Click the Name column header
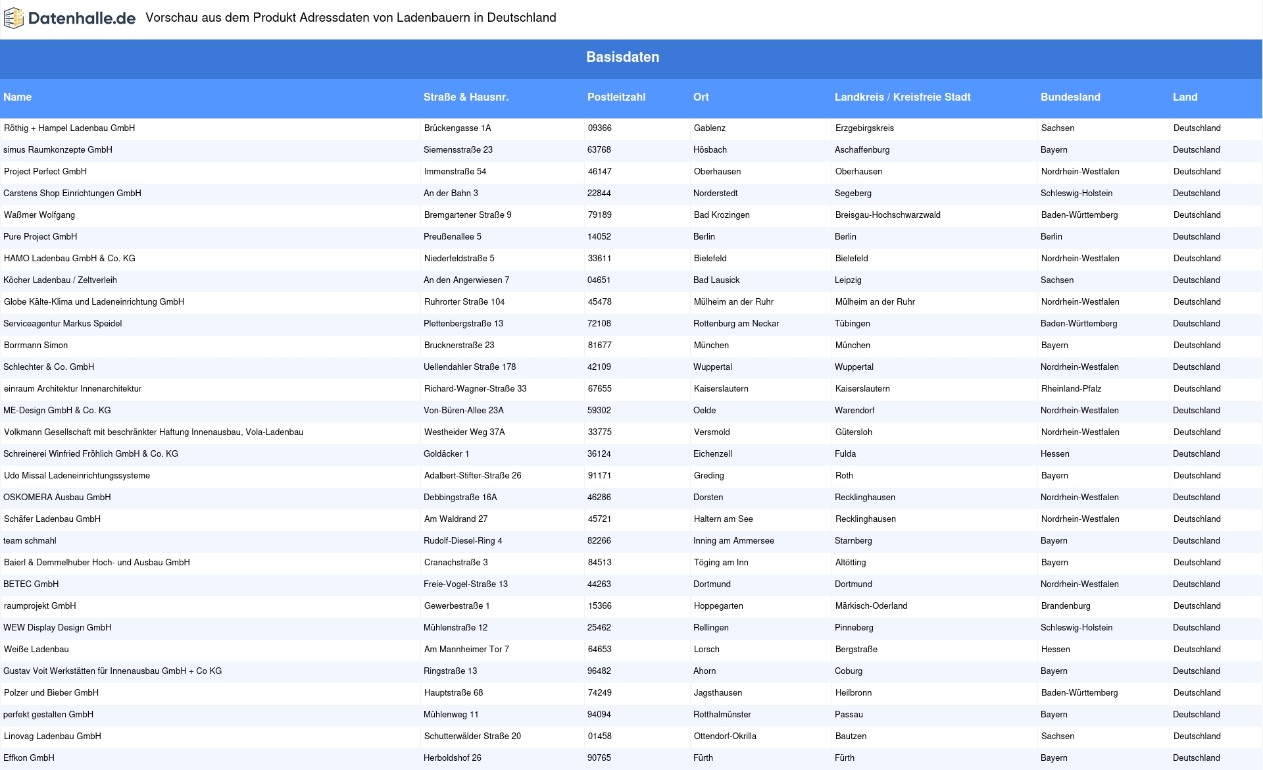 [17, 97]
